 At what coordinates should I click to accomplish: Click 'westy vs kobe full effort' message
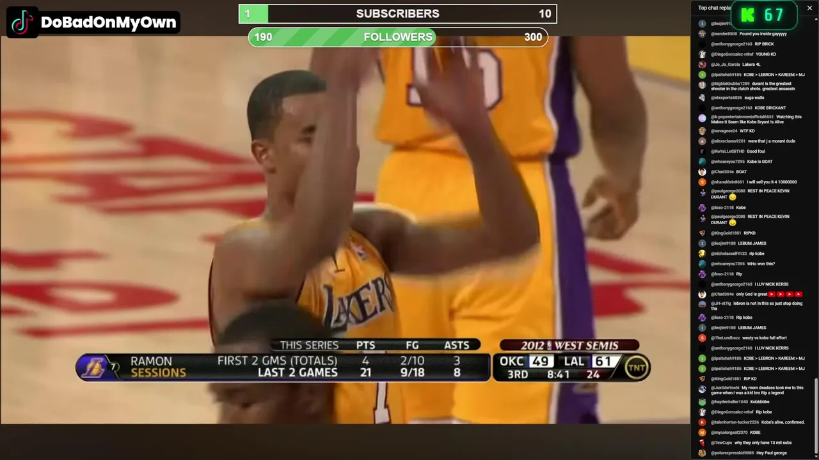pyautogui.click(x=765, y=338)
